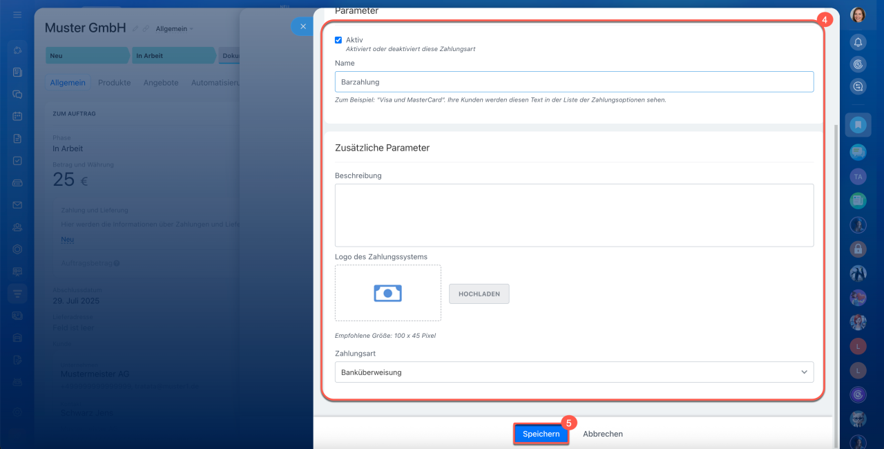Click the money logo thumbnail of payment system
This screenshot has width=884, height=449.
point(388,293)
